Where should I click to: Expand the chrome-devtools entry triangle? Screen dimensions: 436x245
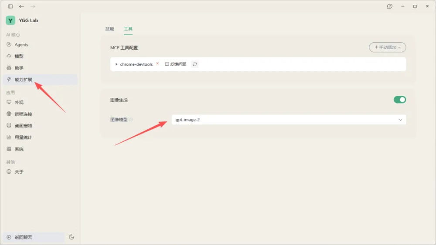pyautogui.click(x=116, y=64)
